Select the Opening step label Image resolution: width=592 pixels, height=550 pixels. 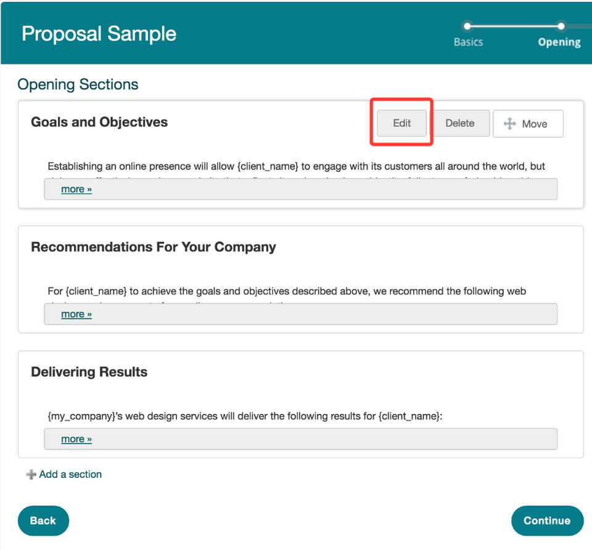[559, 42]
